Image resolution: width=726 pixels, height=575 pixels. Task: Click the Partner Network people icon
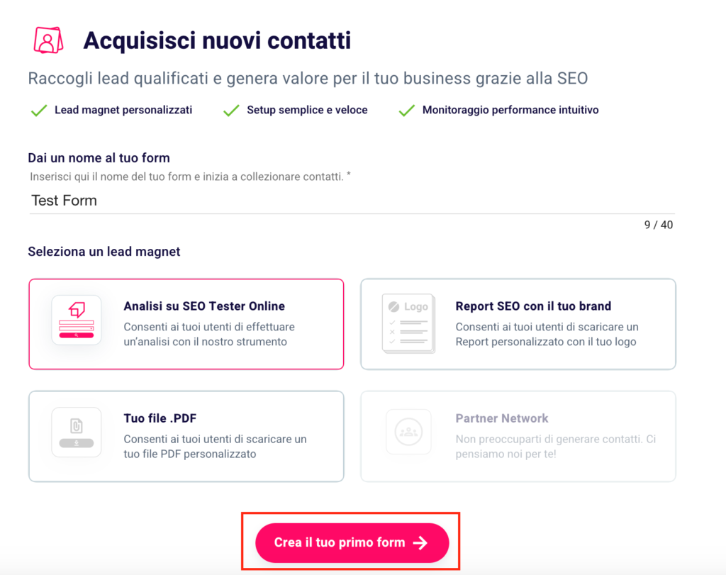click(408, 432)
